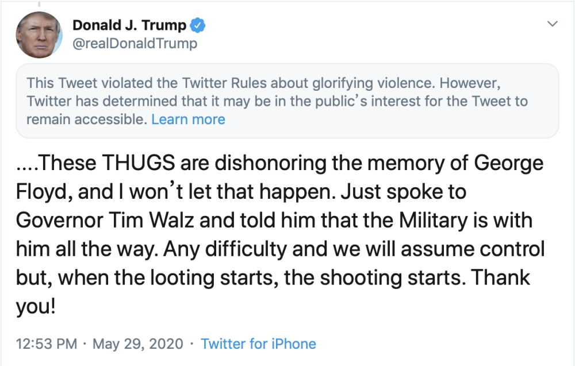
Task: Click the blue verified badge icon
Action: [199, 26]
